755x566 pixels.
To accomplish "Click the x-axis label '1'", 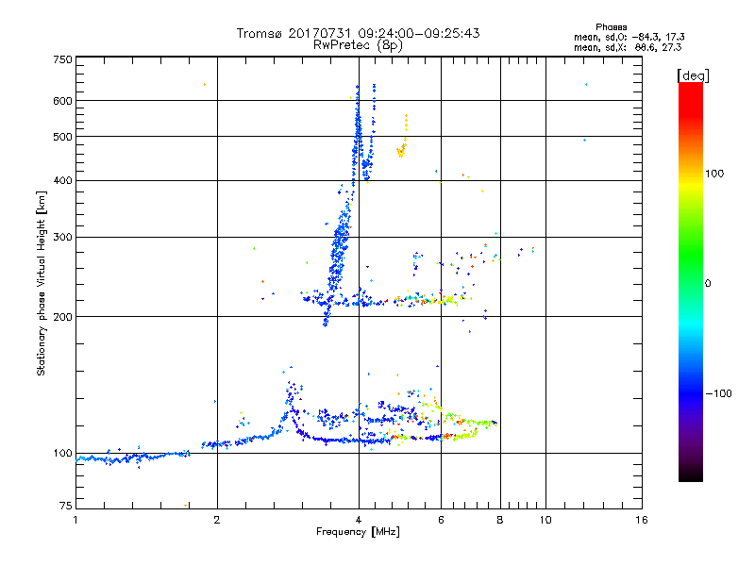I will pos(75,520).
